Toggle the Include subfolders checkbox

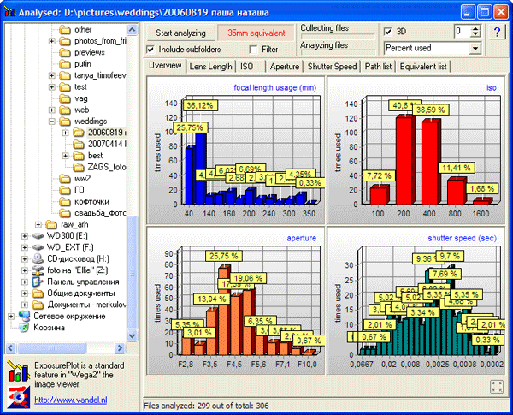tap(150, 50)
